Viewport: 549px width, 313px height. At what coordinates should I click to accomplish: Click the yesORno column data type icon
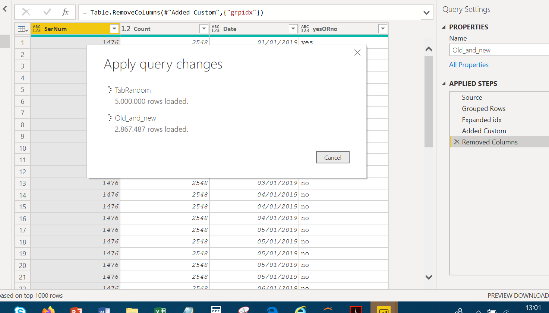305,29
